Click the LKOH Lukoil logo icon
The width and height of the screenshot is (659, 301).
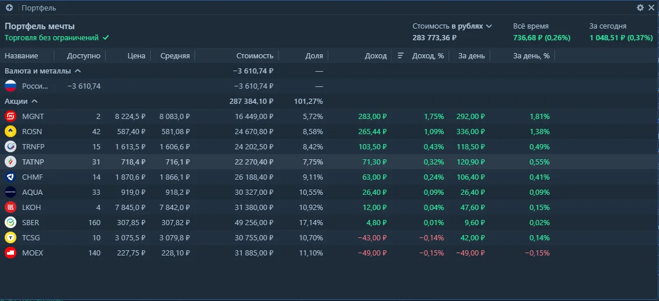click(11, 207)
